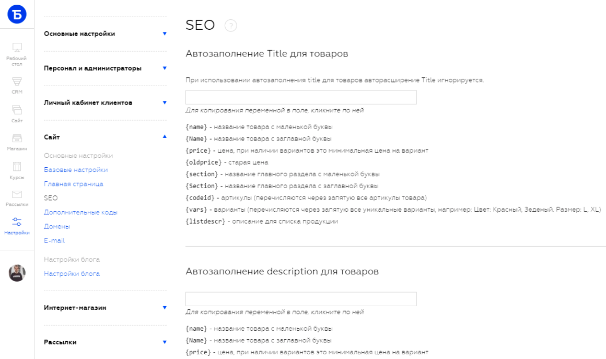606x359 pixels.
Task: Click the Title autofill input field
Action: (301, 97)
